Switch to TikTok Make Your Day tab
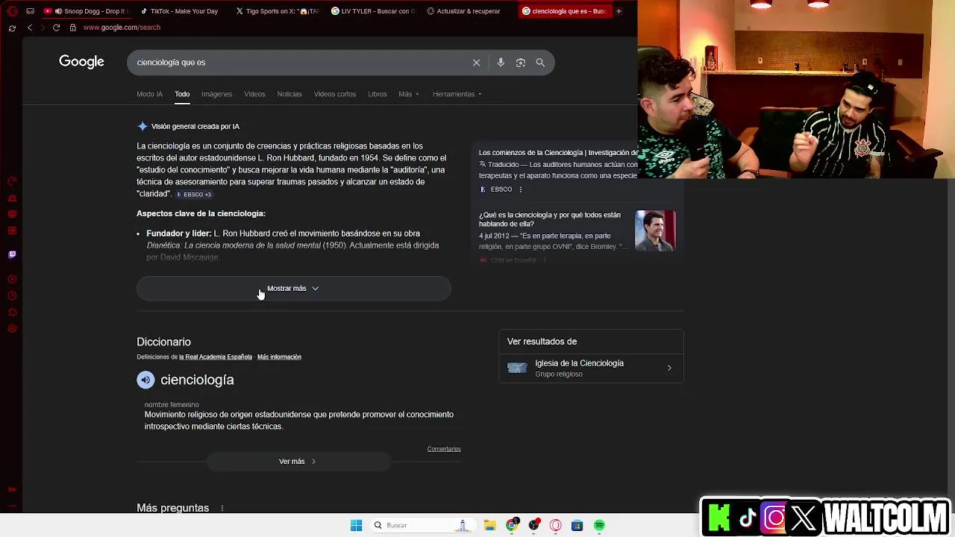Viewport: 955px width, 537px height. coord(183,11)
